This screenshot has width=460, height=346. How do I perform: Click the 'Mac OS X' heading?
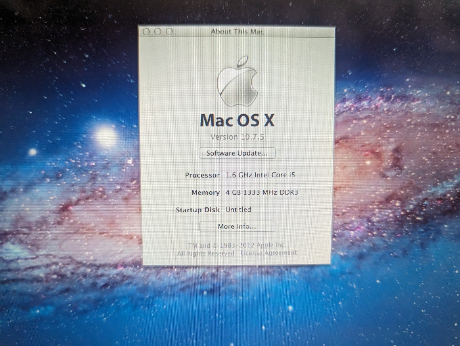pyautogui.click(x=237, y=120)
